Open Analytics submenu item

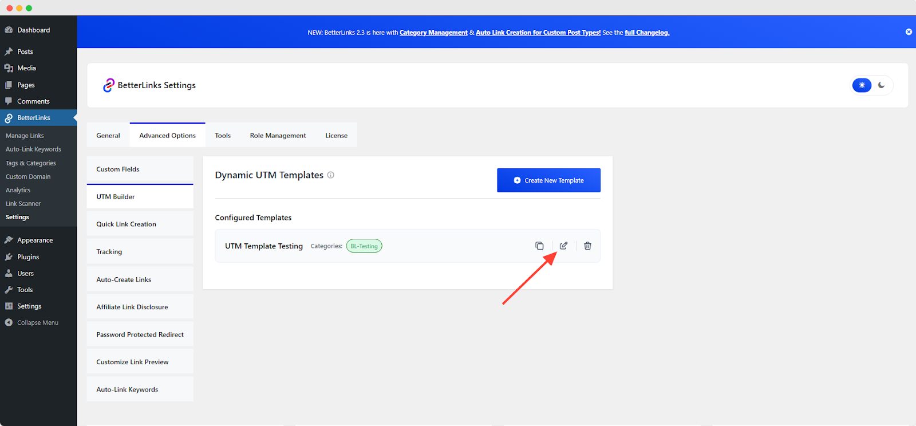pos(18,190)
